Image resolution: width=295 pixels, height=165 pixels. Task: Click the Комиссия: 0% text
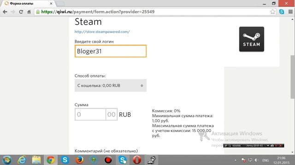coord(166,111)
